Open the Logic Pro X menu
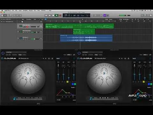153x115 pixels. 7,11
